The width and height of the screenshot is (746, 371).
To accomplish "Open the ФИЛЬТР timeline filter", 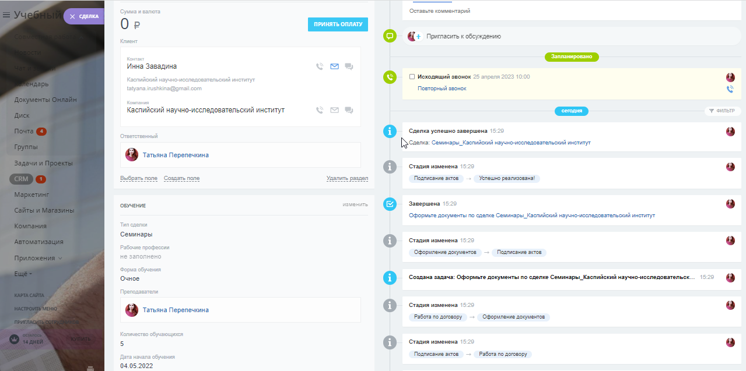I will click(722, 111).
